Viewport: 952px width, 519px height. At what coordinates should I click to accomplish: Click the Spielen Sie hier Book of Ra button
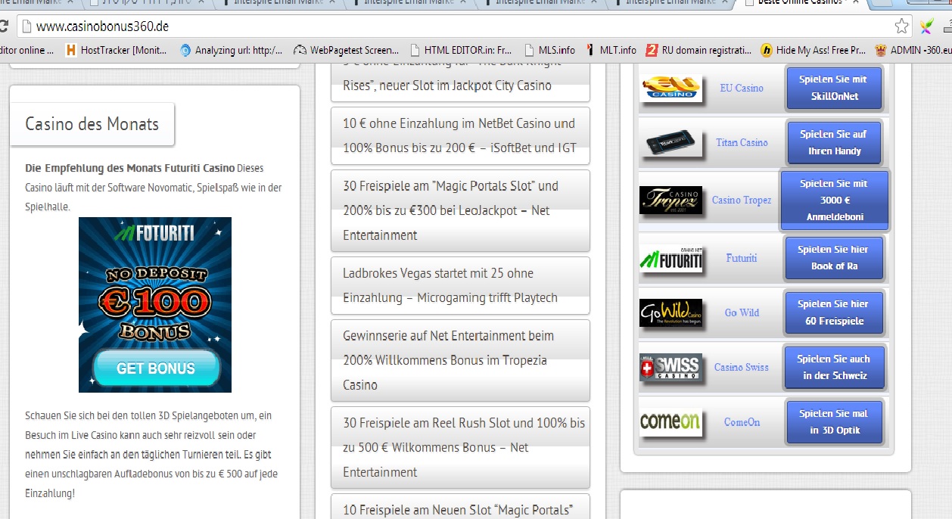tap(833, 258)
